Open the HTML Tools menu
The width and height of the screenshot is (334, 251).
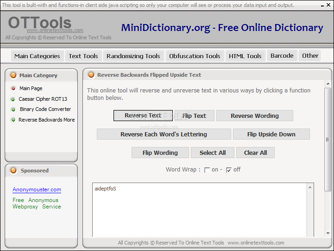245,56
